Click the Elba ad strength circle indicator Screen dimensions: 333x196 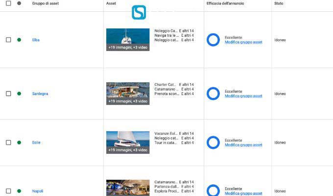[213, 40]
